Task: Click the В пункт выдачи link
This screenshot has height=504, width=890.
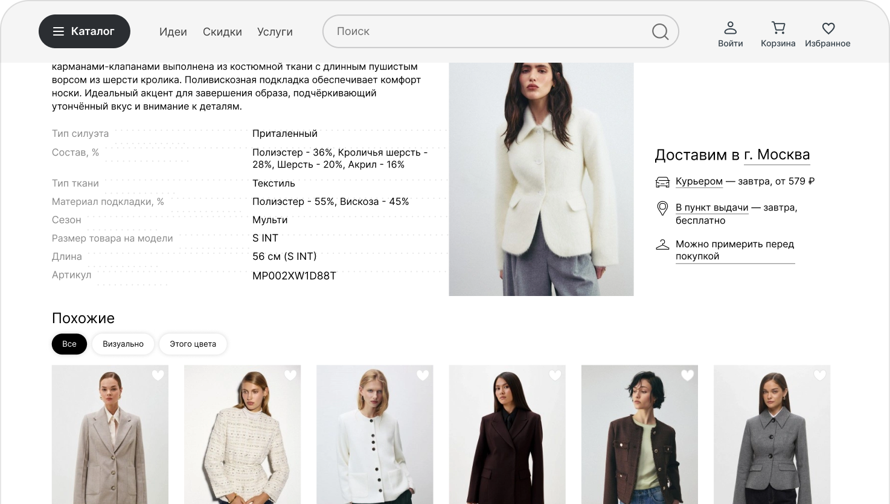Action: (x=711, y=207)
